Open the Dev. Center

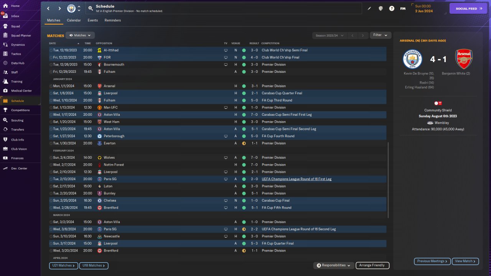pyautogui.click(x=19, y=168)
